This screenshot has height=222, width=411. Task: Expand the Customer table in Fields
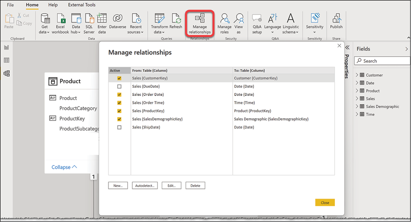tap(357, 75)
